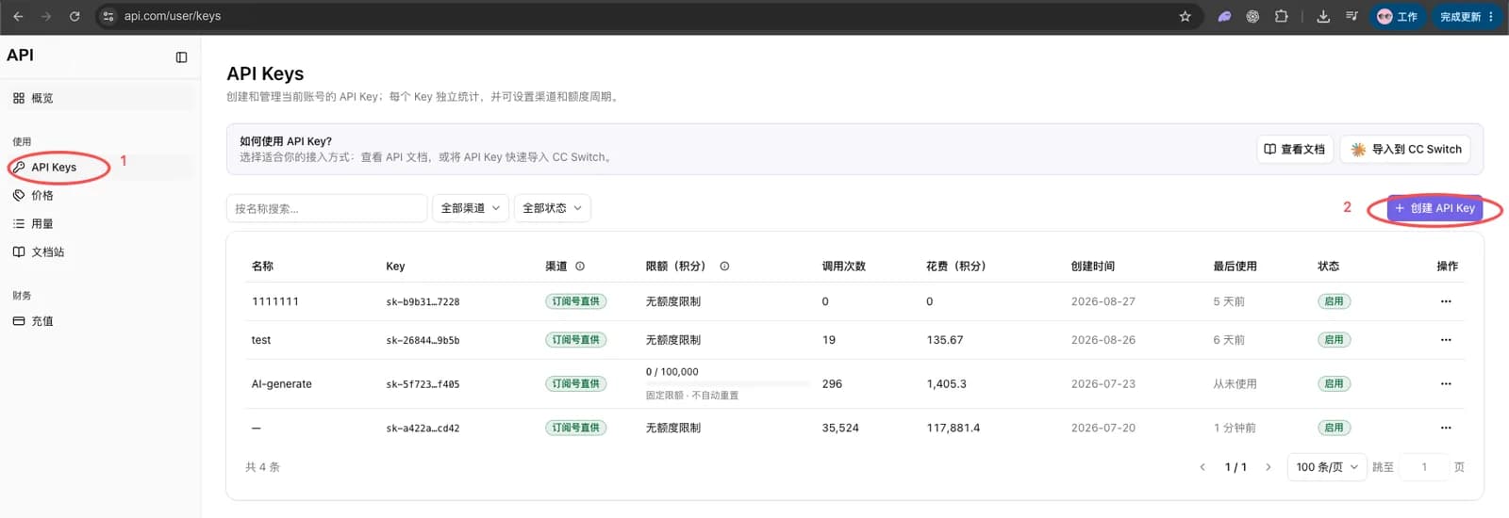Click the 按名称搜索 search field
Viewport: 1509px width, 518px height.
coord(326,208)
